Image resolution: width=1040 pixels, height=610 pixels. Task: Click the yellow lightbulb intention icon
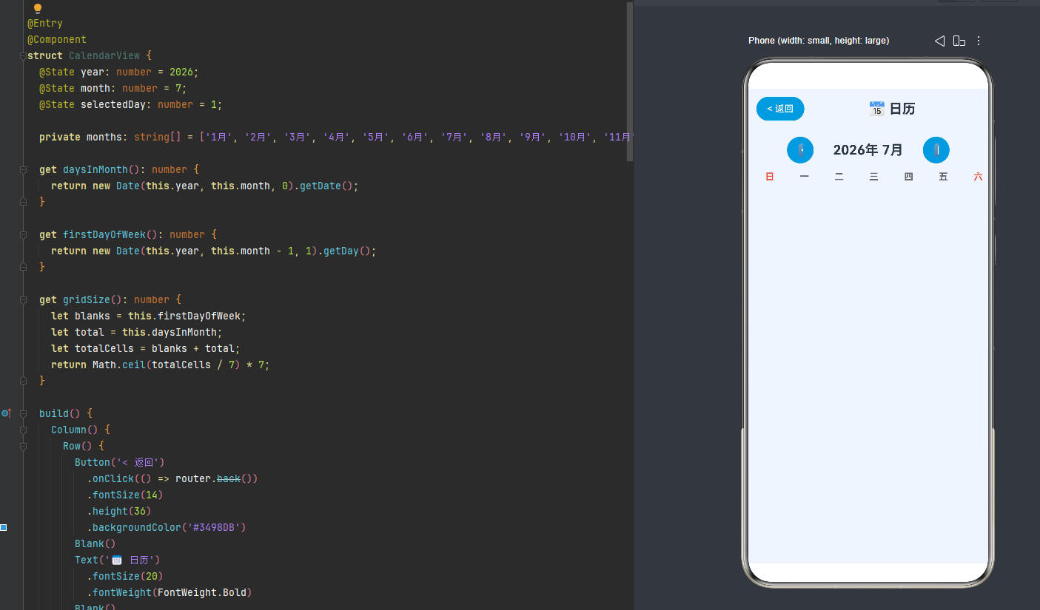click(38, 9)
